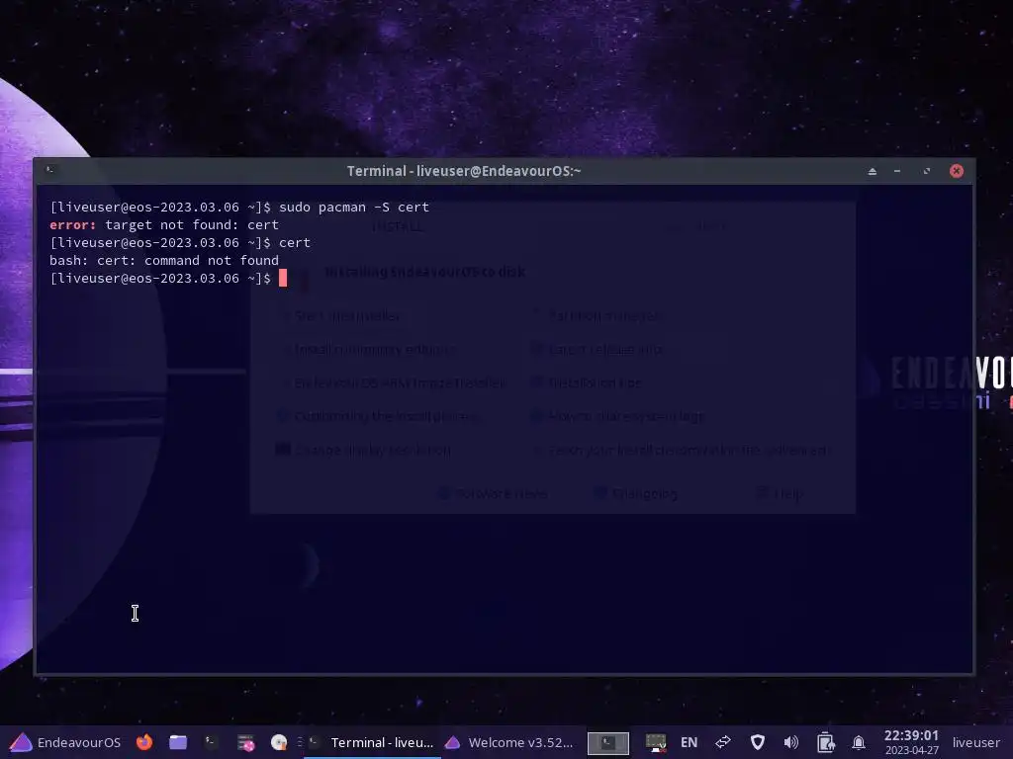
Task: Click the two-arrows tray icon
Action: pyautogui.click(x=723, y=742)
